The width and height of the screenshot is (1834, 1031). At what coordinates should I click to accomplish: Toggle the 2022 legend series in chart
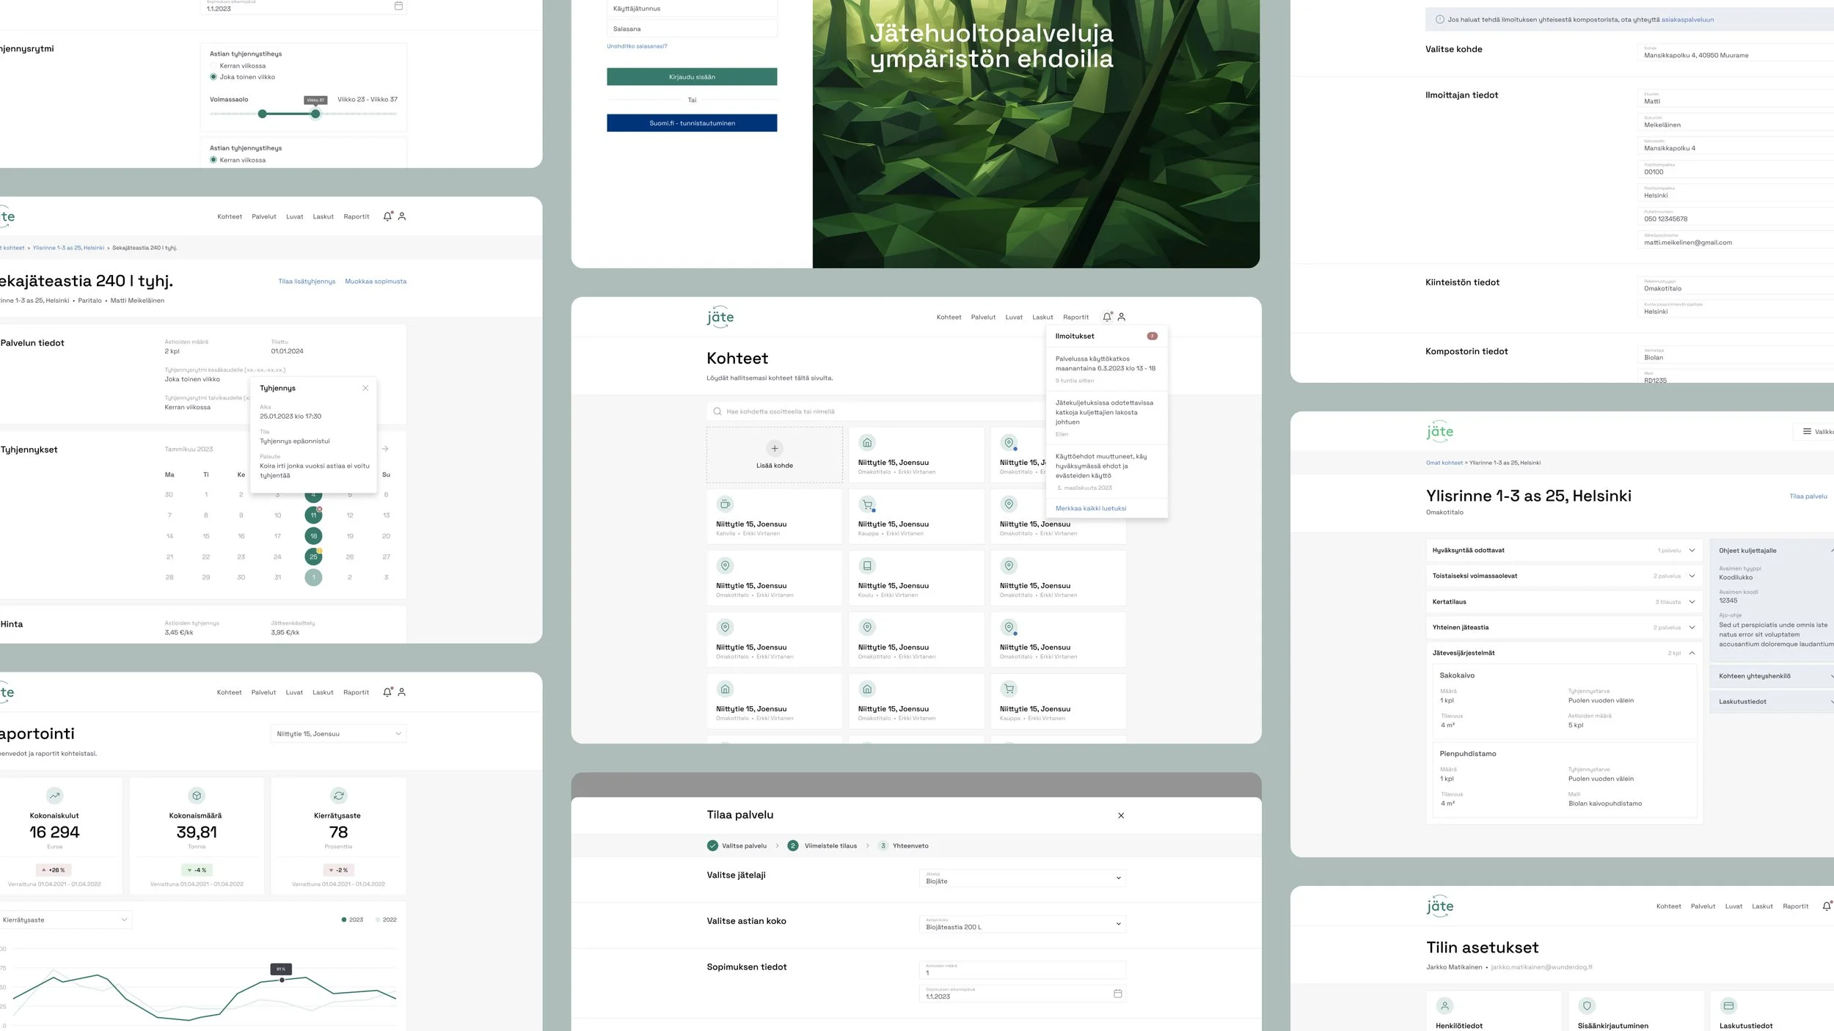[385, 920]
